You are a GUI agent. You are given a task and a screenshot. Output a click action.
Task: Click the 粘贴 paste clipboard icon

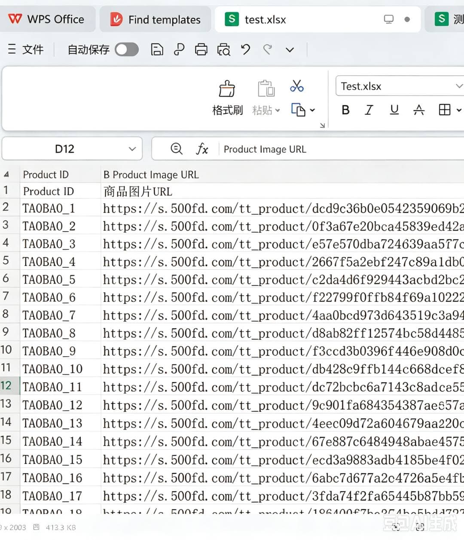(x=266, y=88)
